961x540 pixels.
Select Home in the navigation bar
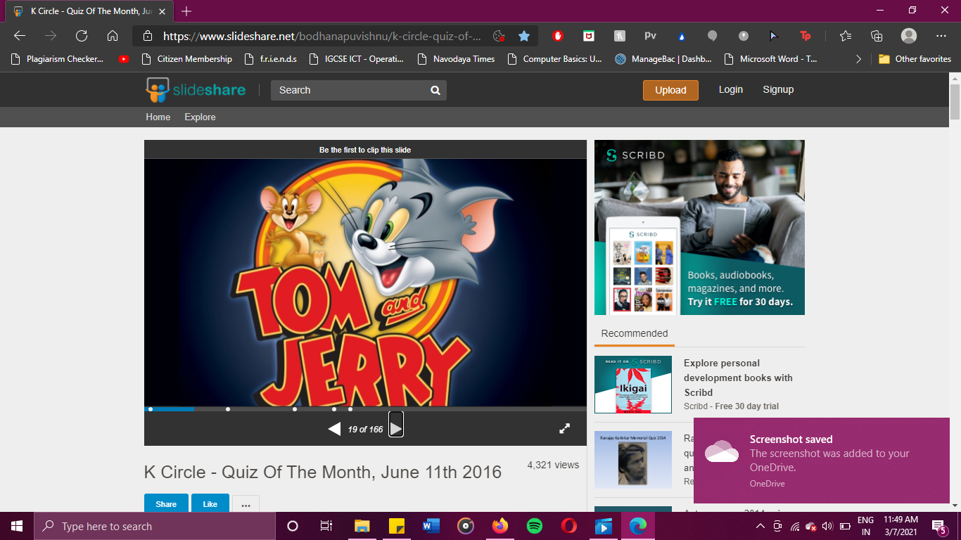coord(158,117)
